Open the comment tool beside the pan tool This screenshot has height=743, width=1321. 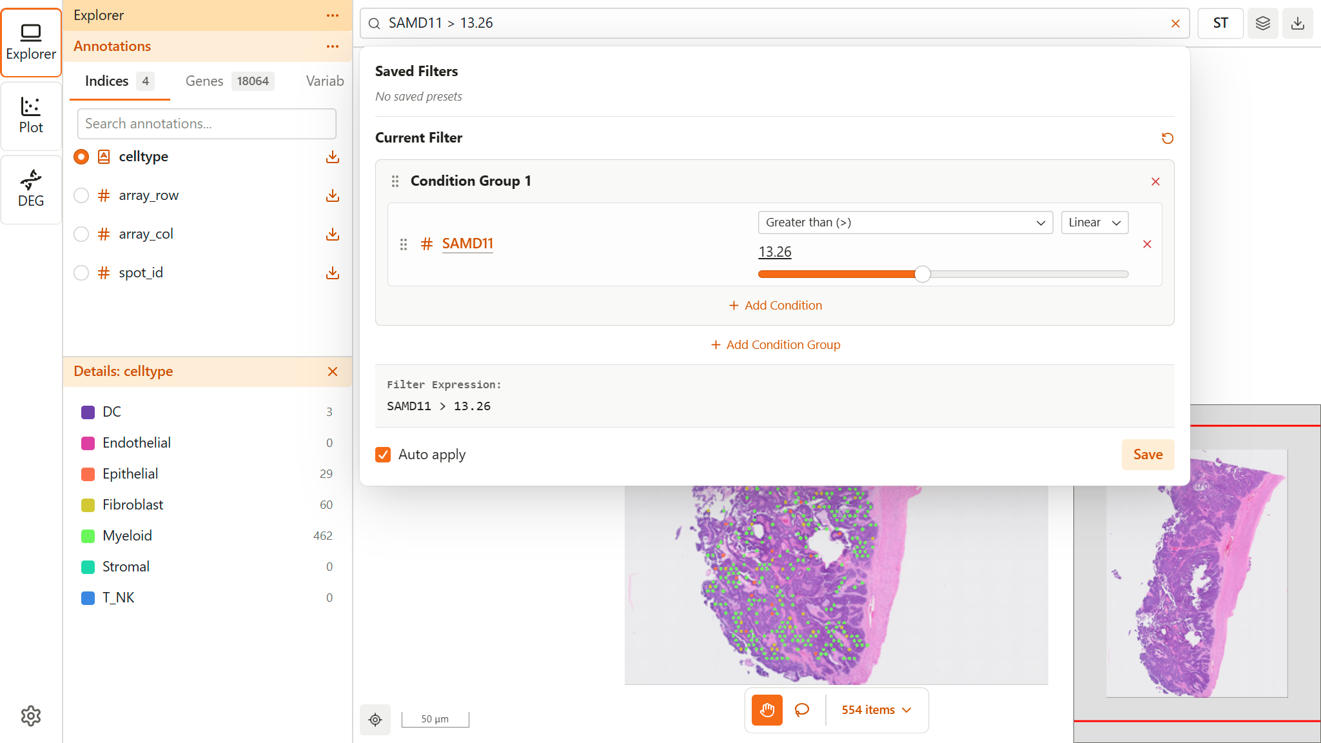click(x=801, y=710)
